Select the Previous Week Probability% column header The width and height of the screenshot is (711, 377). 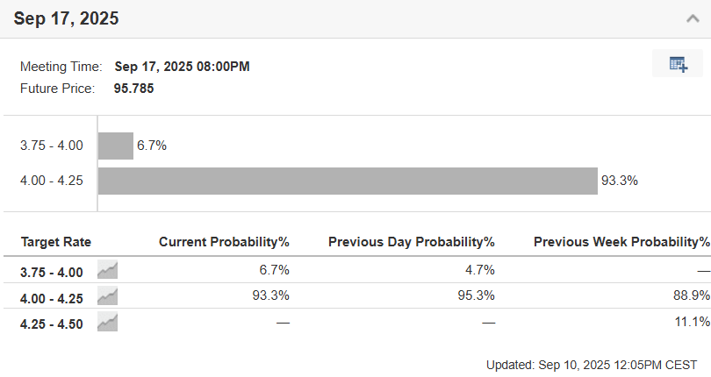click(x=621, y=242)
